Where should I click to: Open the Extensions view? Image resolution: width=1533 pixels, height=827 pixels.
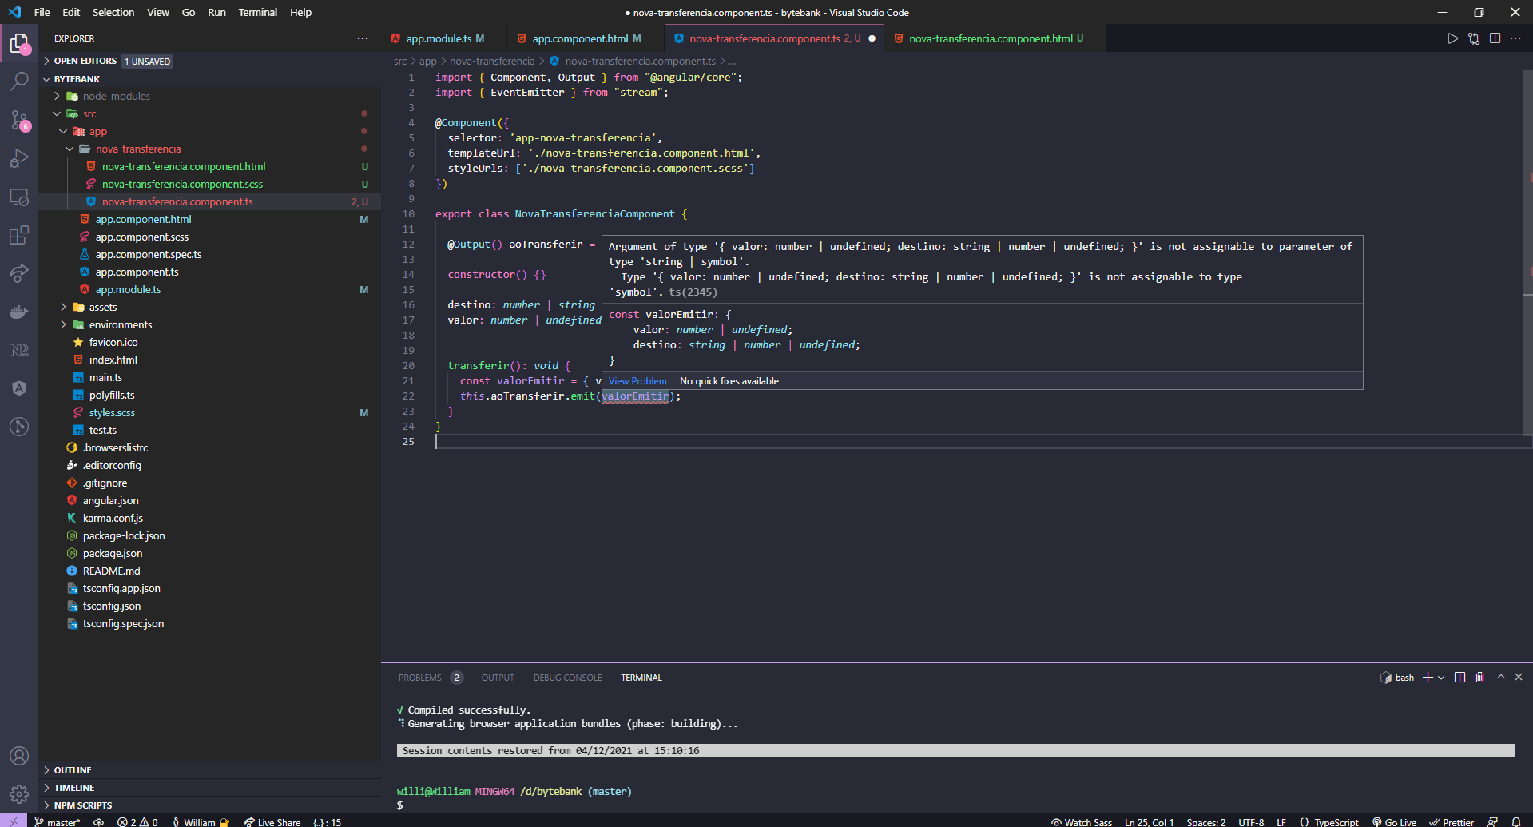click(x=19, y=235)
